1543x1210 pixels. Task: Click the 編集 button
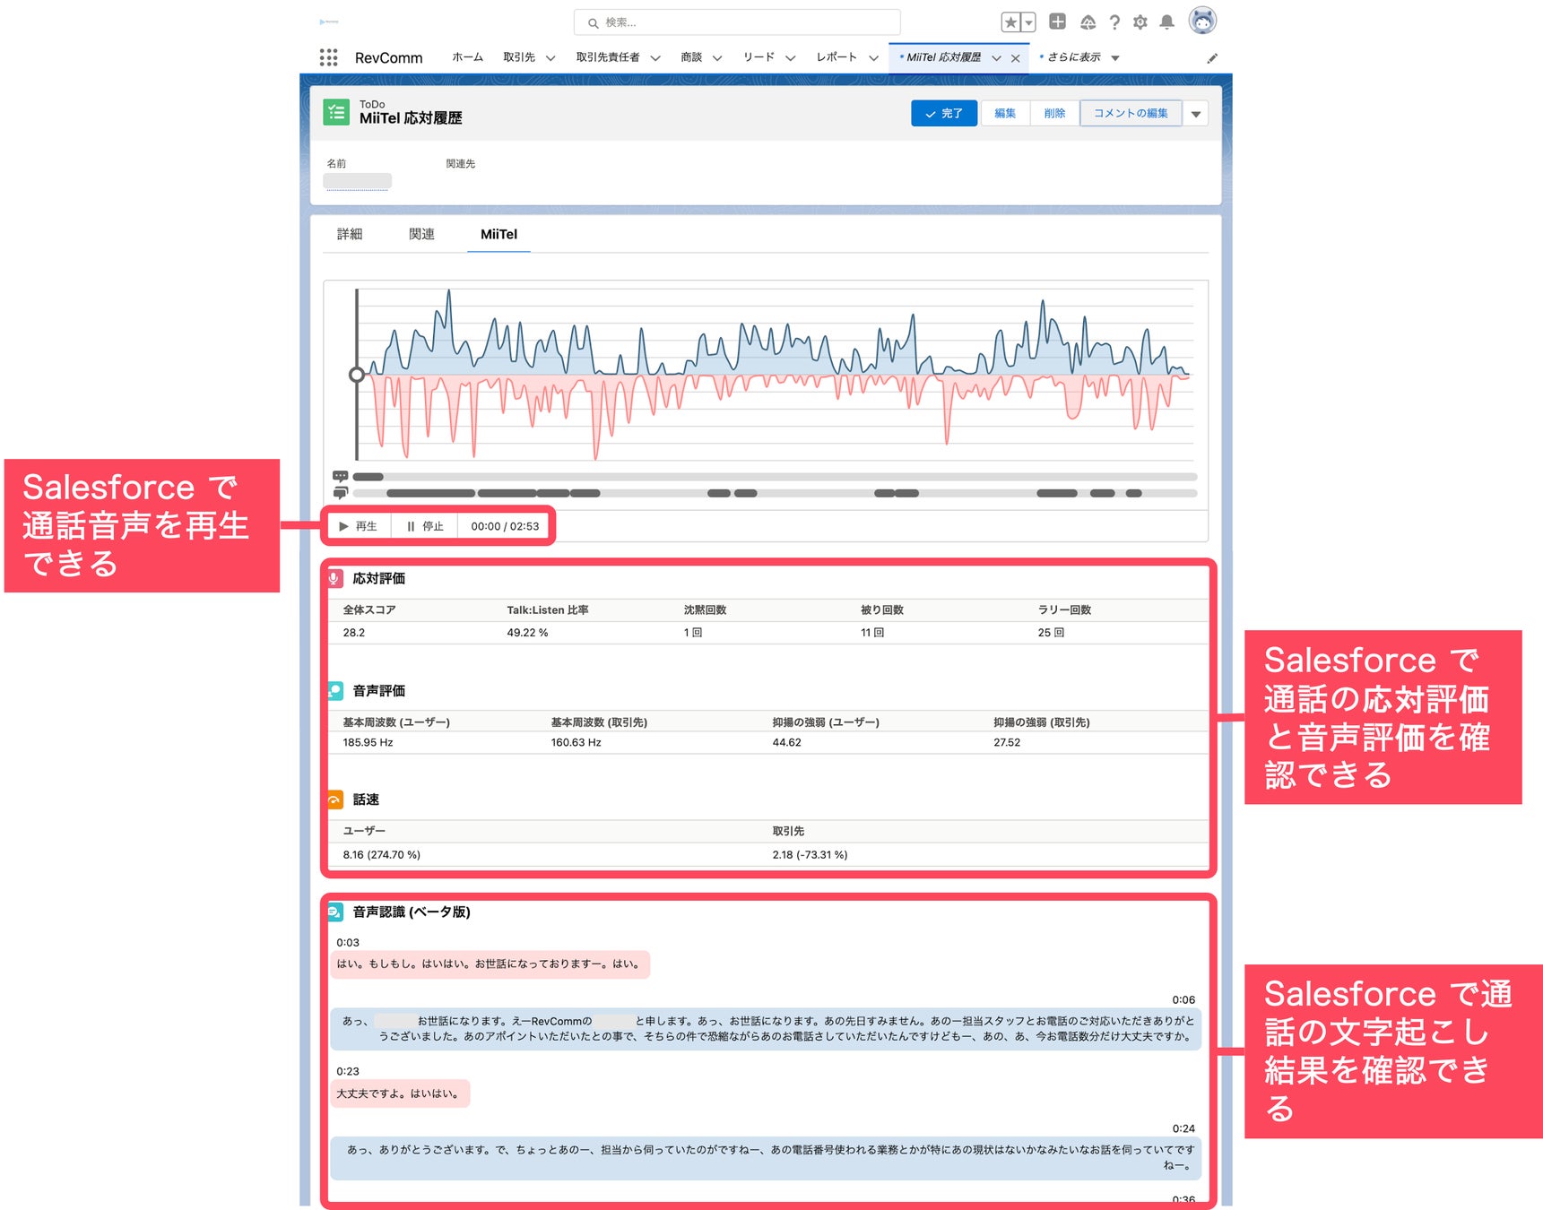click(1005, 114)
